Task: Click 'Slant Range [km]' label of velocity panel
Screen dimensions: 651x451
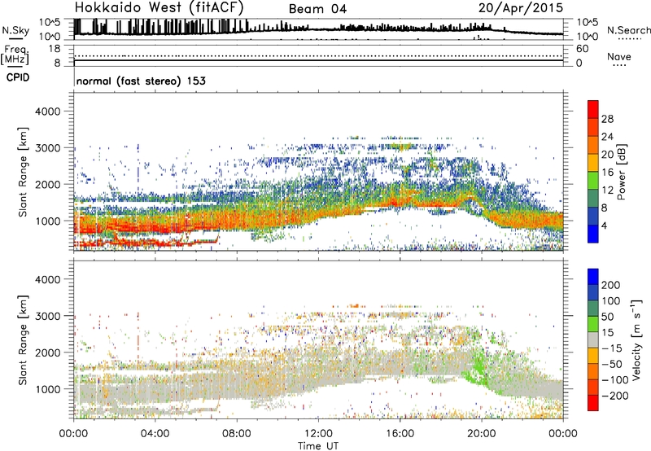Action: pyautogui.click(x=23, y=340)
